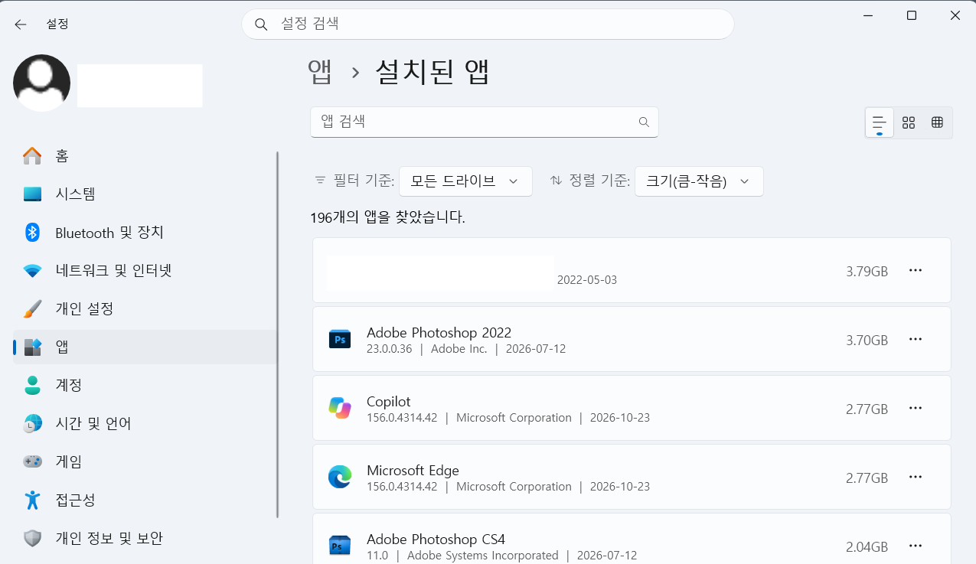Click the Adobe Photoshop CS4 name
Viewport: 976px width, 564px height.
(x=436, y=539)
